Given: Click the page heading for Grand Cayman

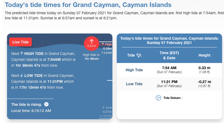Looking at the screenshot, I should click(x=88, y=5).
